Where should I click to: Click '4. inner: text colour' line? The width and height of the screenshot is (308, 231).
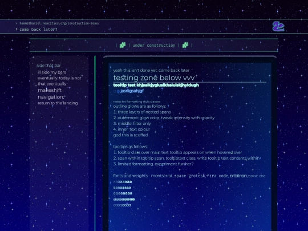click(131, 129)
